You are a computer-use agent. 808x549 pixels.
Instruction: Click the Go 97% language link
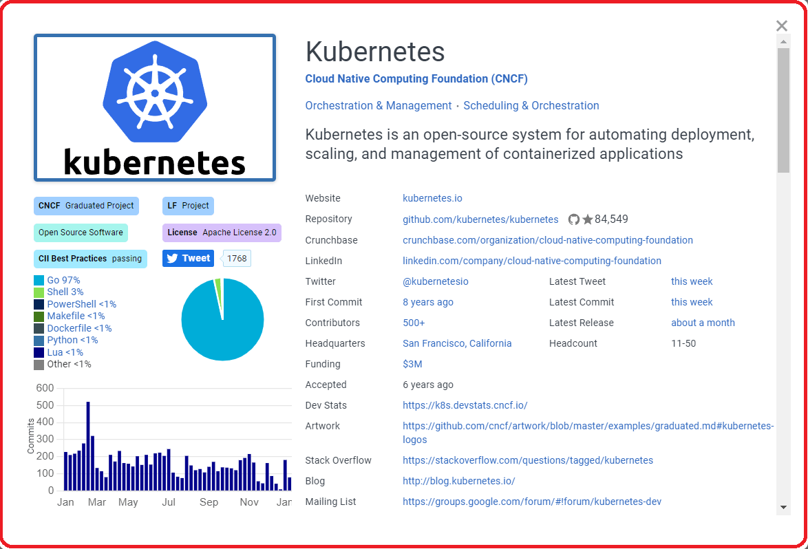tap(63, 280)
